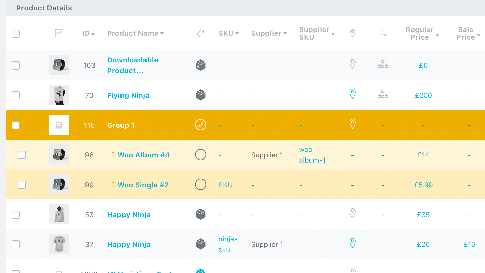The image size is (485, 273).
Task: Click the simple product icon for Flying Ninja
Action: 200,95
